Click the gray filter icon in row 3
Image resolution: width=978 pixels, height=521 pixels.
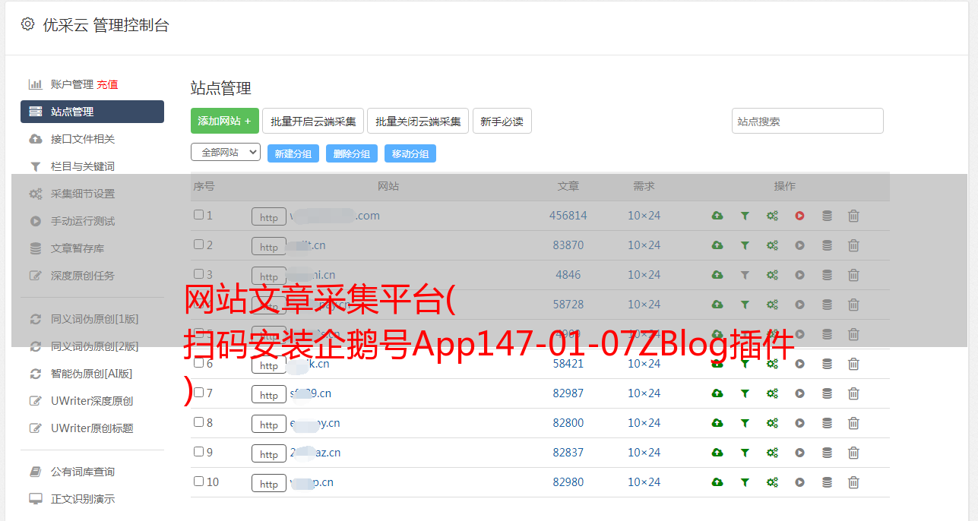click(x=745, y=275)
